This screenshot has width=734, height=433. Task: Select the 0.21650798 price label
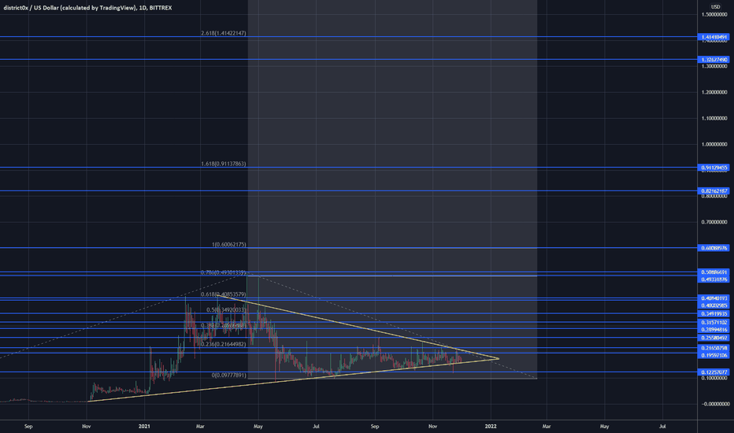(x=714, y=348)
